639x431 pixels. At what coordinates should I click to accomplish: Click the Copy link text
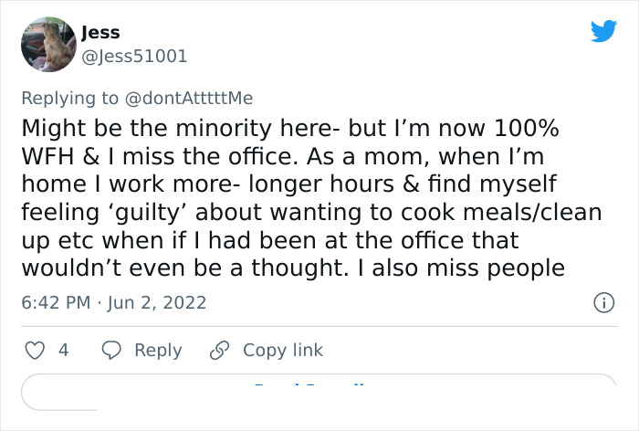(282, 350)
